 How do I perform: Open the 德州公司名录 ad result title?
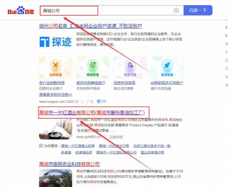pyautogui.click(x=90, y=26)
